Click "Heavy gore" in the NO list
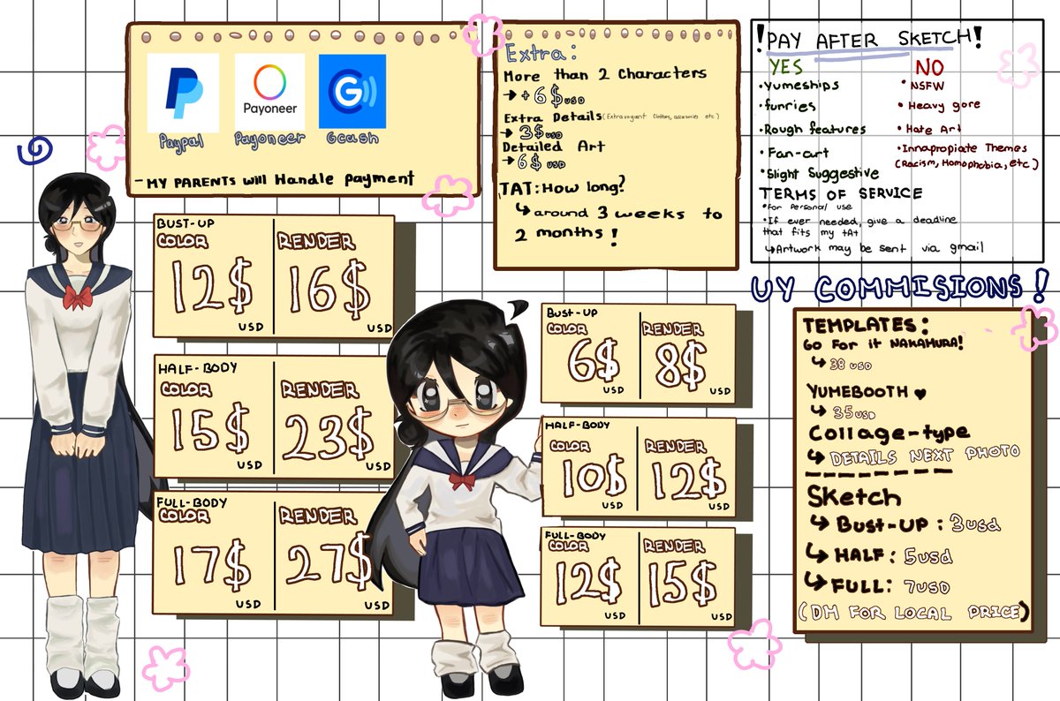This screenshot has height=701, width=1060. [942, 106]
